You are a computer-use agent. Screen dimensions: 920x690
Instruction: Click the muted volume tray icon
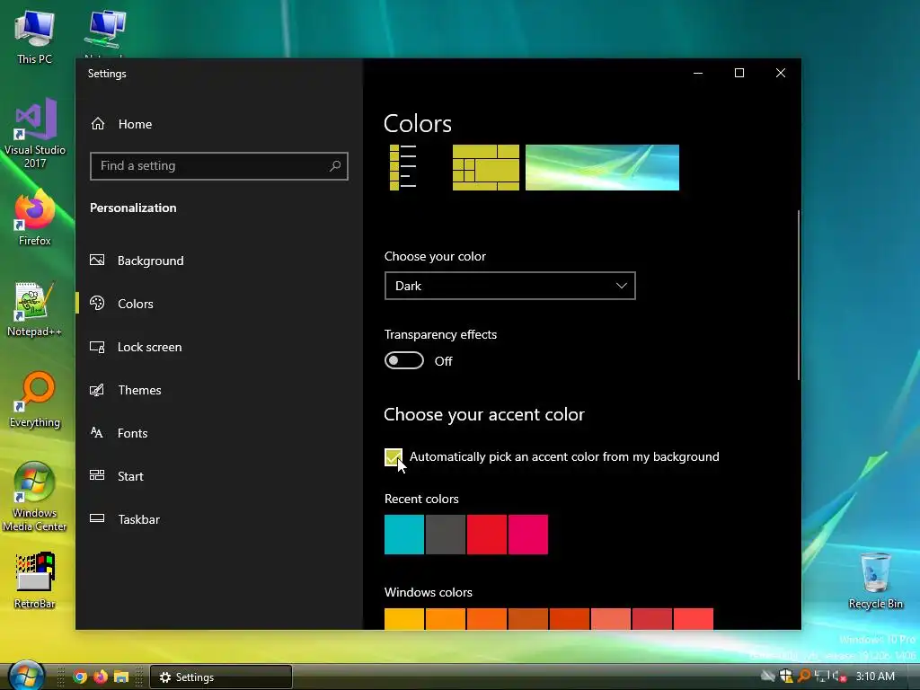pos(839,677)
